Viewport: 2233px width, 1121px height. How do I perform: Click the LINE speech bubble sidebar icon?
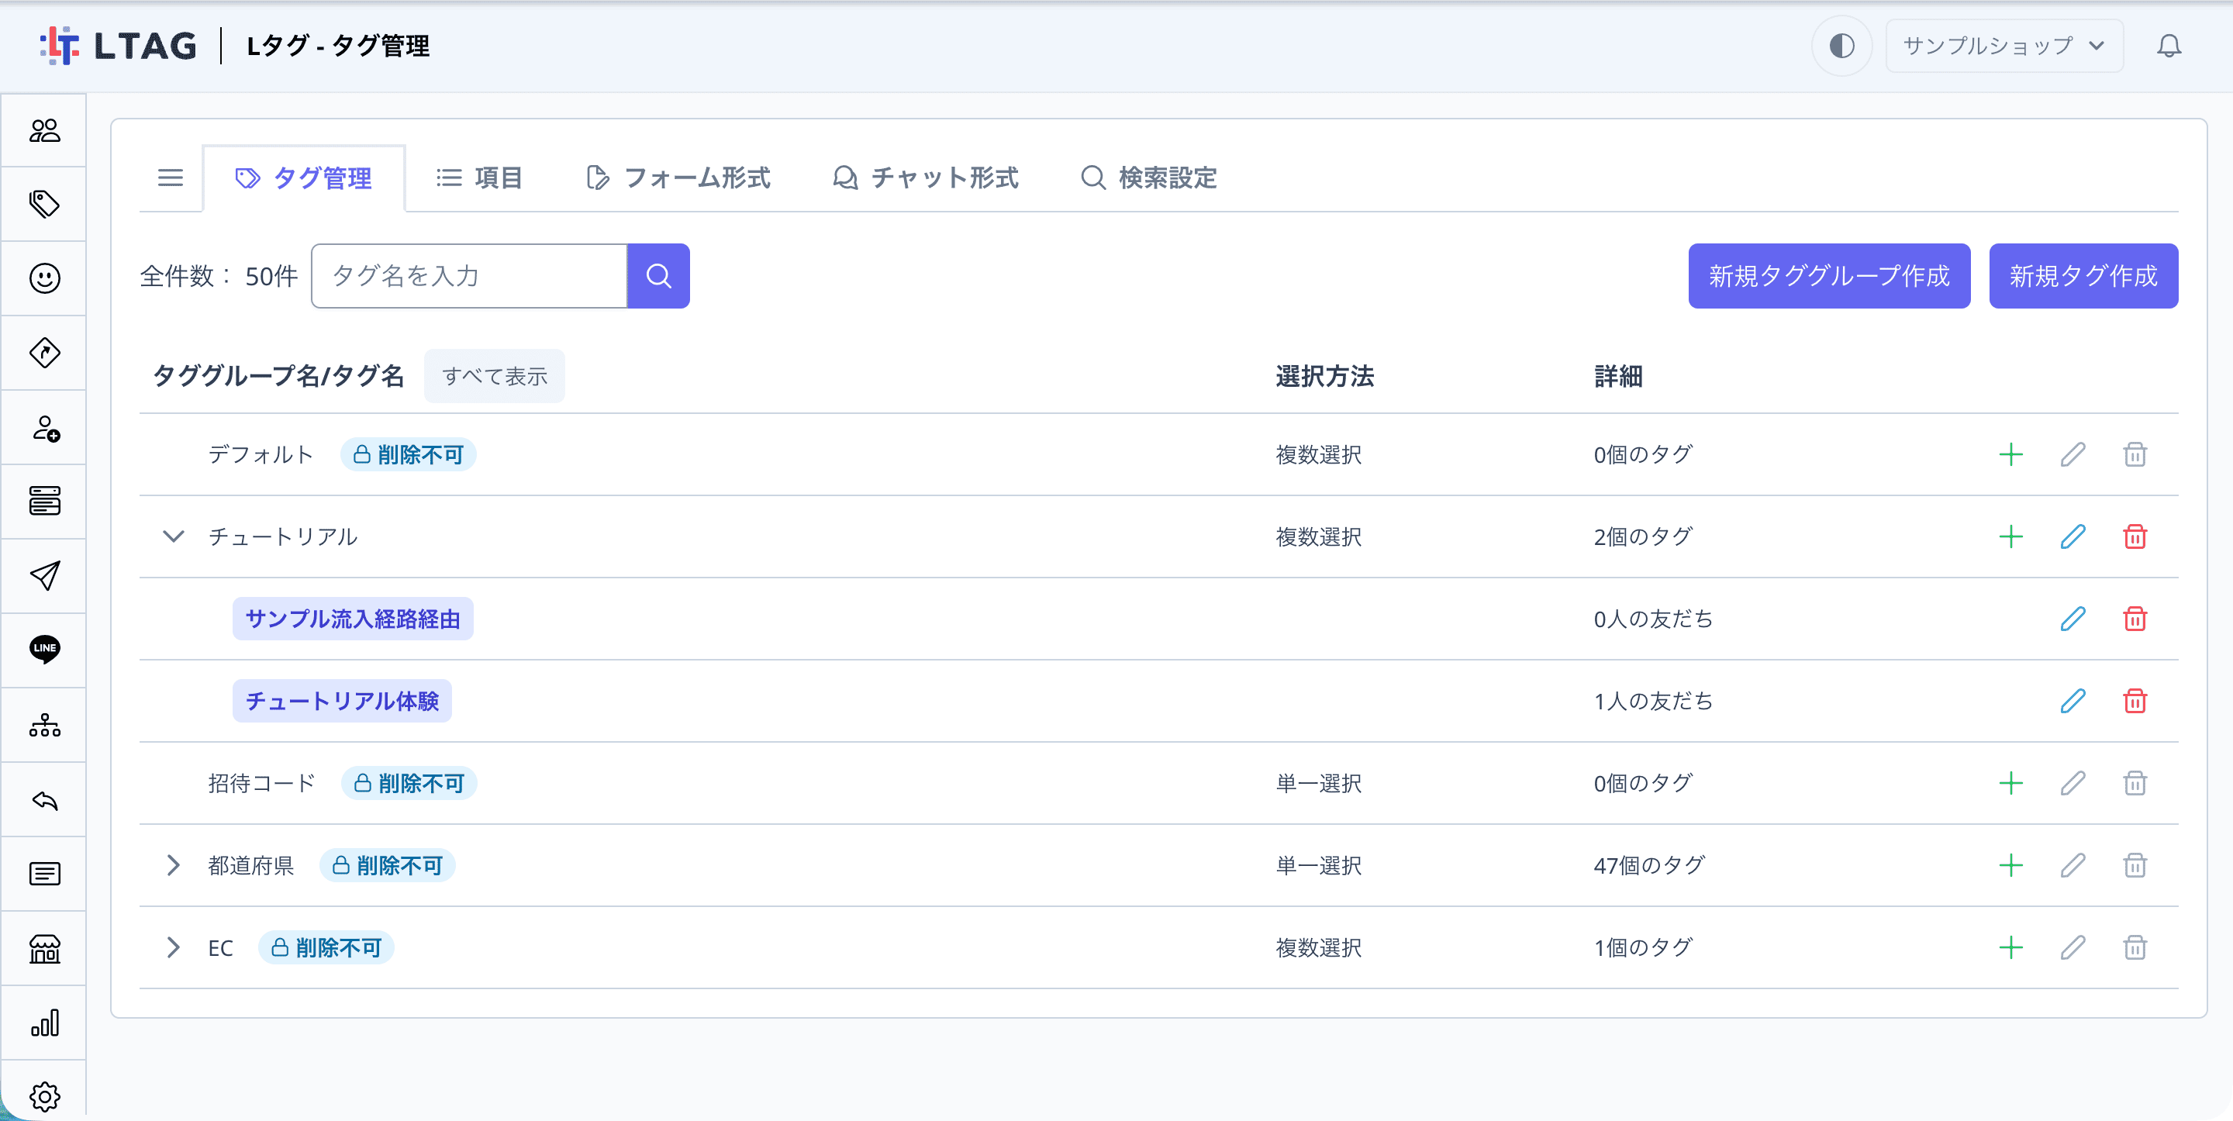pyautogui.click(x=44, y=650)
